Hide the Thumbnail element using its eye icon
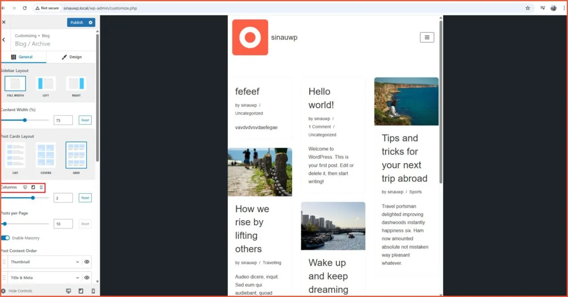The image size is (568, 297). coord(87,262)
